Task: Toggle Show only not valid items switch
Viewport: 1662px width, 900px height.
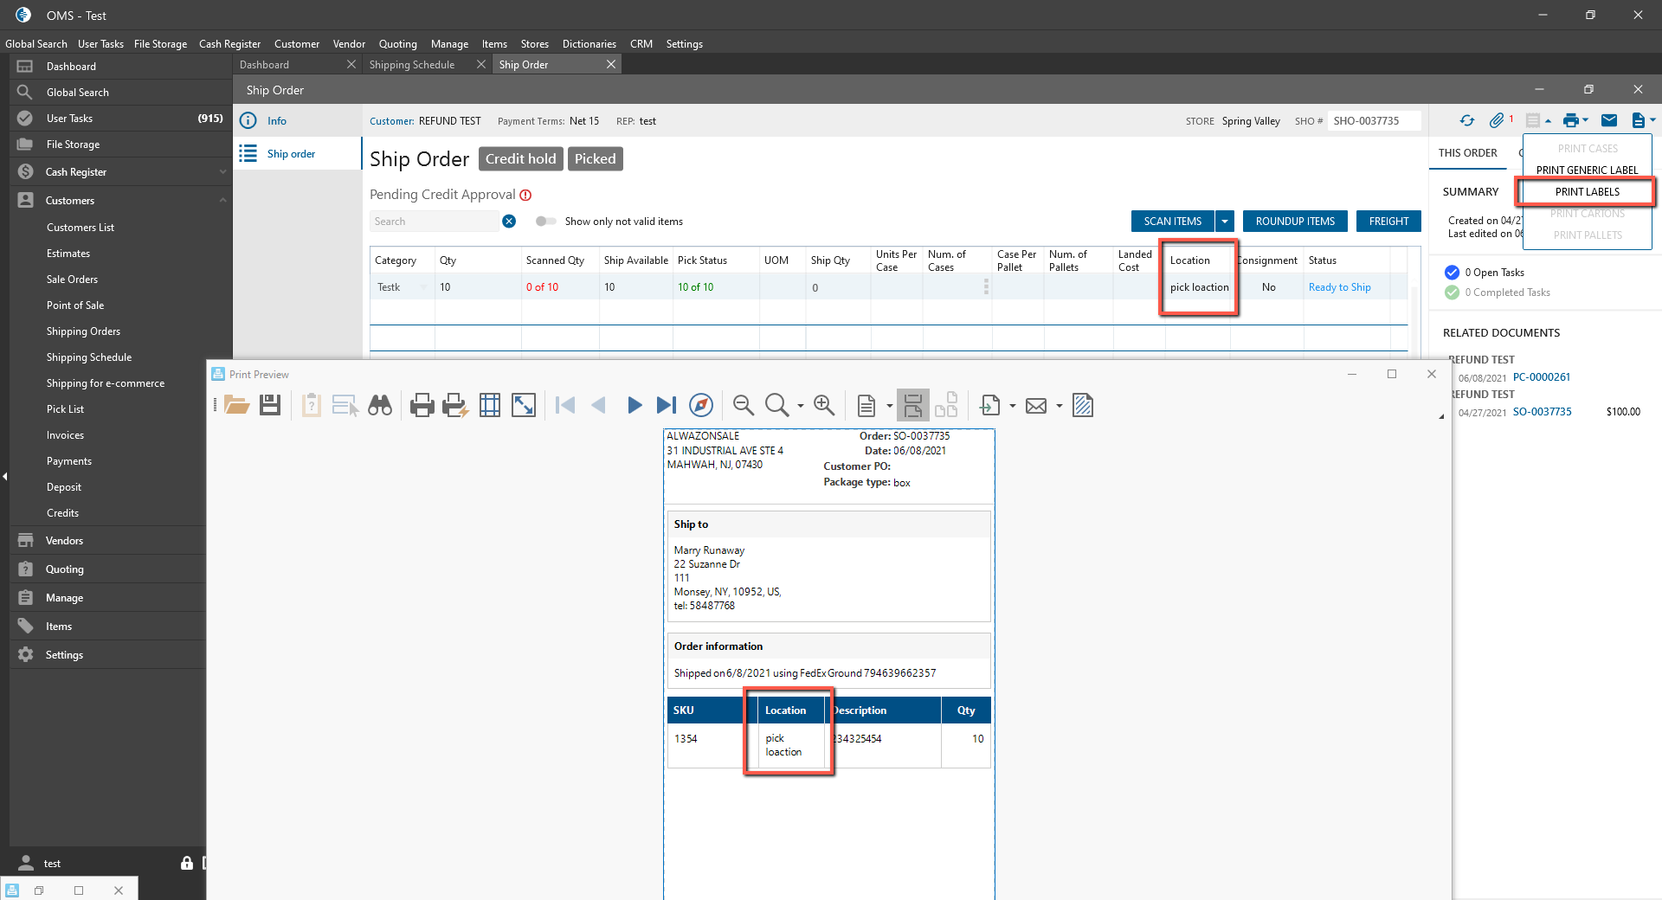Action: tap(545, 222)
